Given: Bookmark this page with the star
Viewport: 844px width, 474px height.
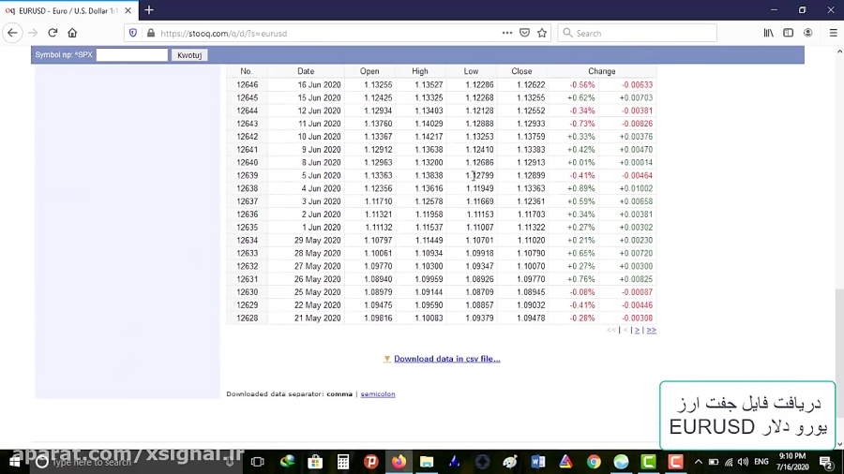Looking at the screenshot, I should (x=542, y=33).
